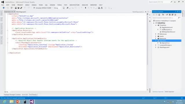Select Solution 'HelloAfrica' root node
185x104 pixels.
(165, 21)
